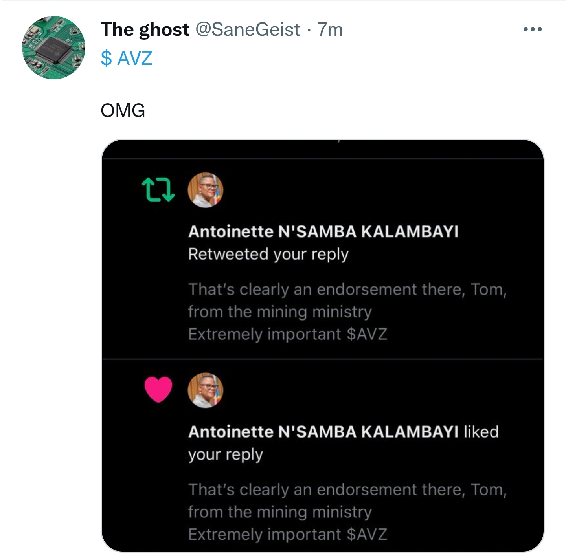Open the three-dot more options menu
Screen dimensions: 566x557
tap(533, 29)
